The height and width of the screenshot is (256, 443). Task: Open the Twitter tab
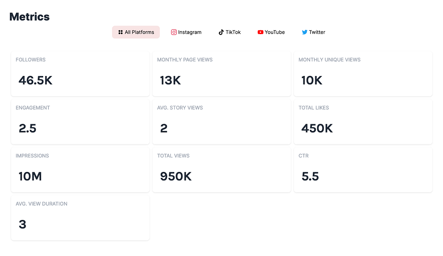313,32
